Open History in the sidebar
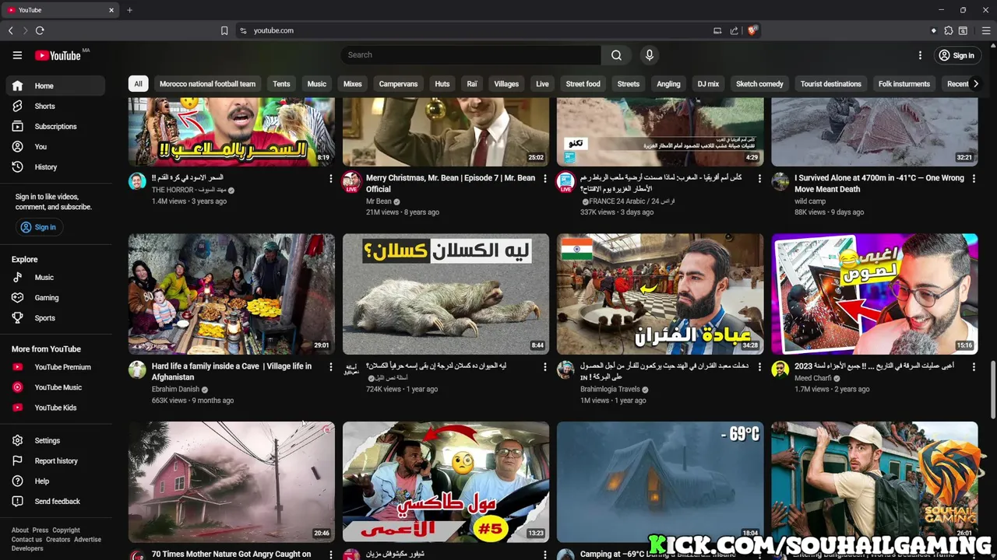997x560 pixels. coord(55,167)
